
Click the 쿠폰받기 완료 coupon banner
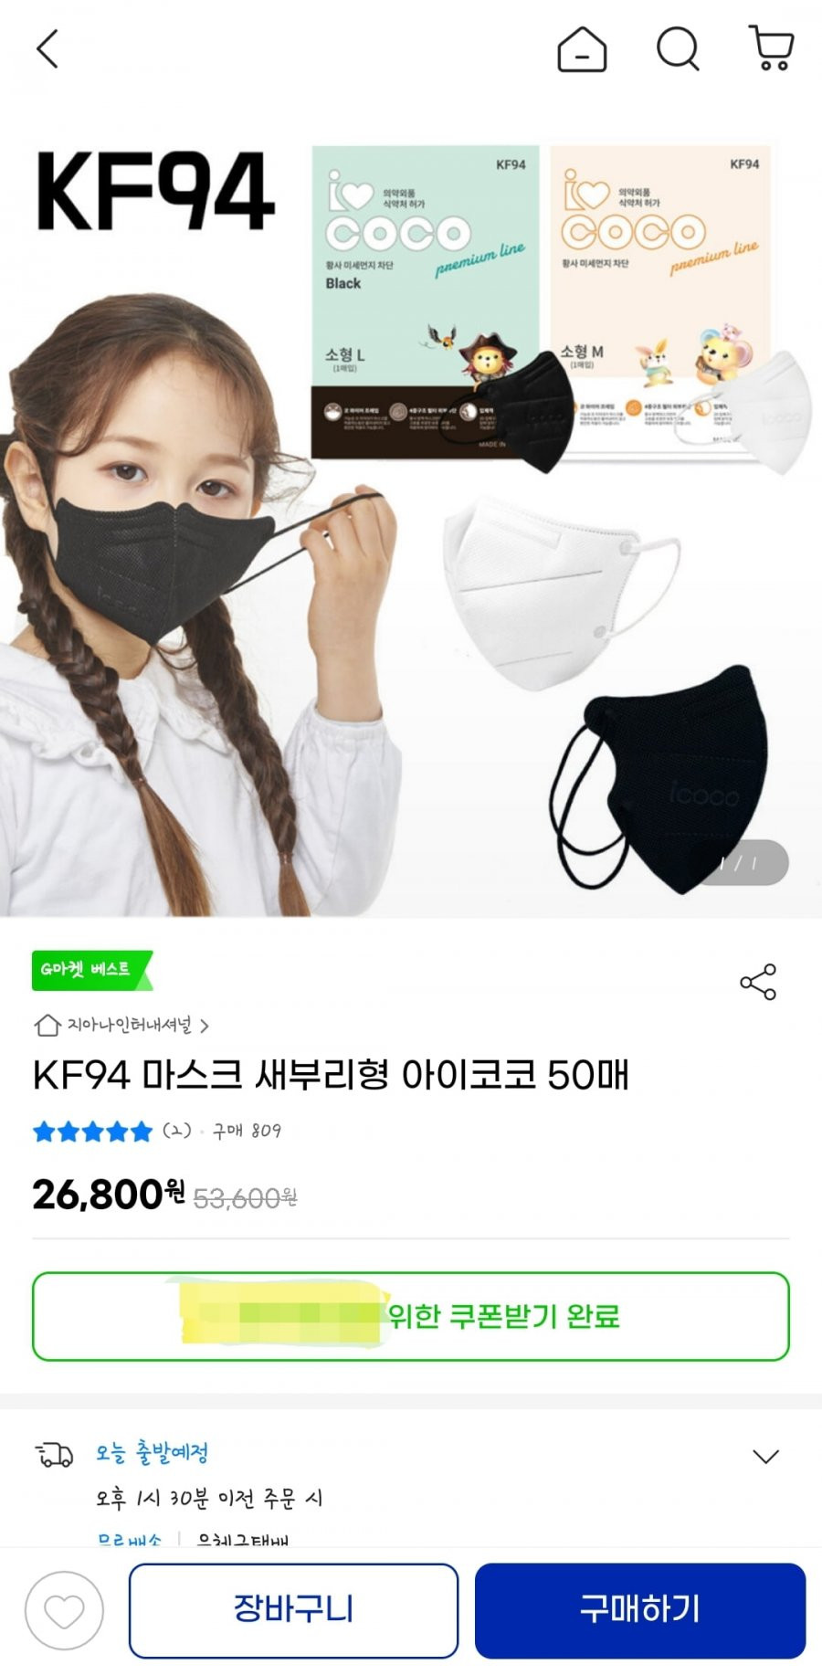[x=411, y=1316]
